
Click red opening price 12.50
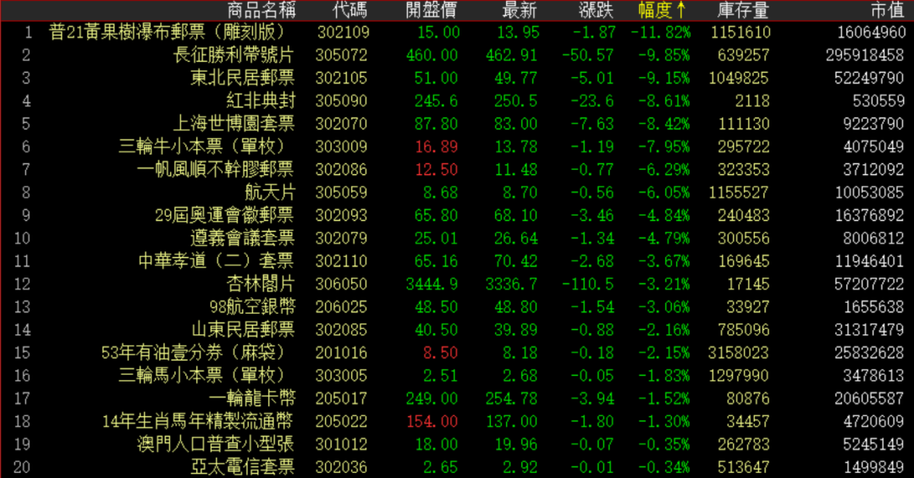(437, 170)
